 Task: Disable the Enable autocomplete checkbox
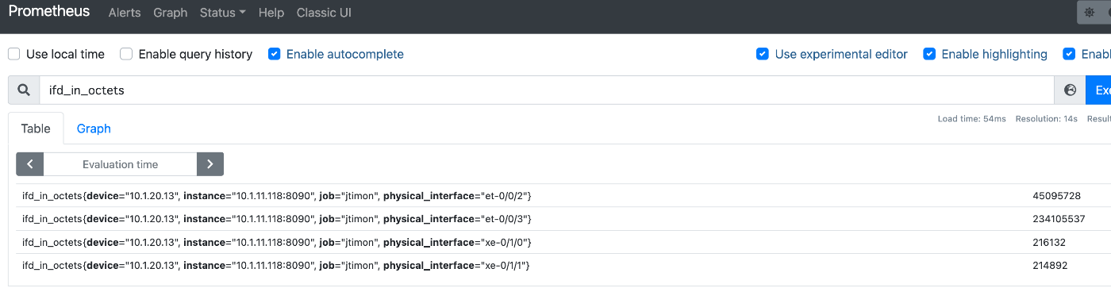coord(274,54)
